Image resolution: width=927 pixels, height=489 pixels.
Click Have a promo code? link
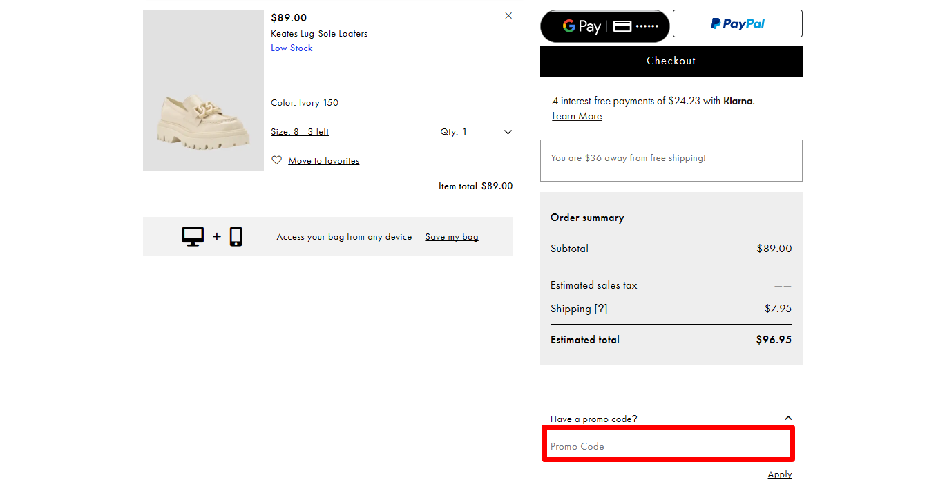point(594,419)
